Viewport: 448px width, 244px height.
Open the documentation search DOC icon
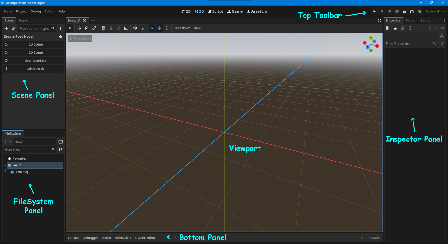(442, 36)
